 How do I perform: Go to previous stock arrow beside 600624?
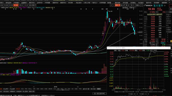(x=144, y=5)
